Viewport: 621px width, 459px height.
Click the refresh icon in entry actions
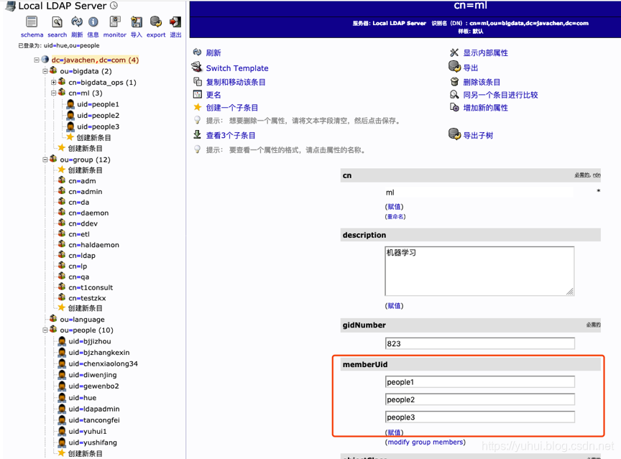(197, 52)
